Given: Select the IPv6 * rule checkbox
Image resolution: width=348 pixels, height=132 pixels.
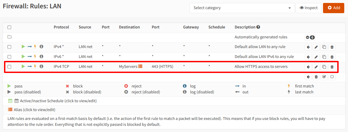Looking at the screenshot, I should [x=9, y=57].
